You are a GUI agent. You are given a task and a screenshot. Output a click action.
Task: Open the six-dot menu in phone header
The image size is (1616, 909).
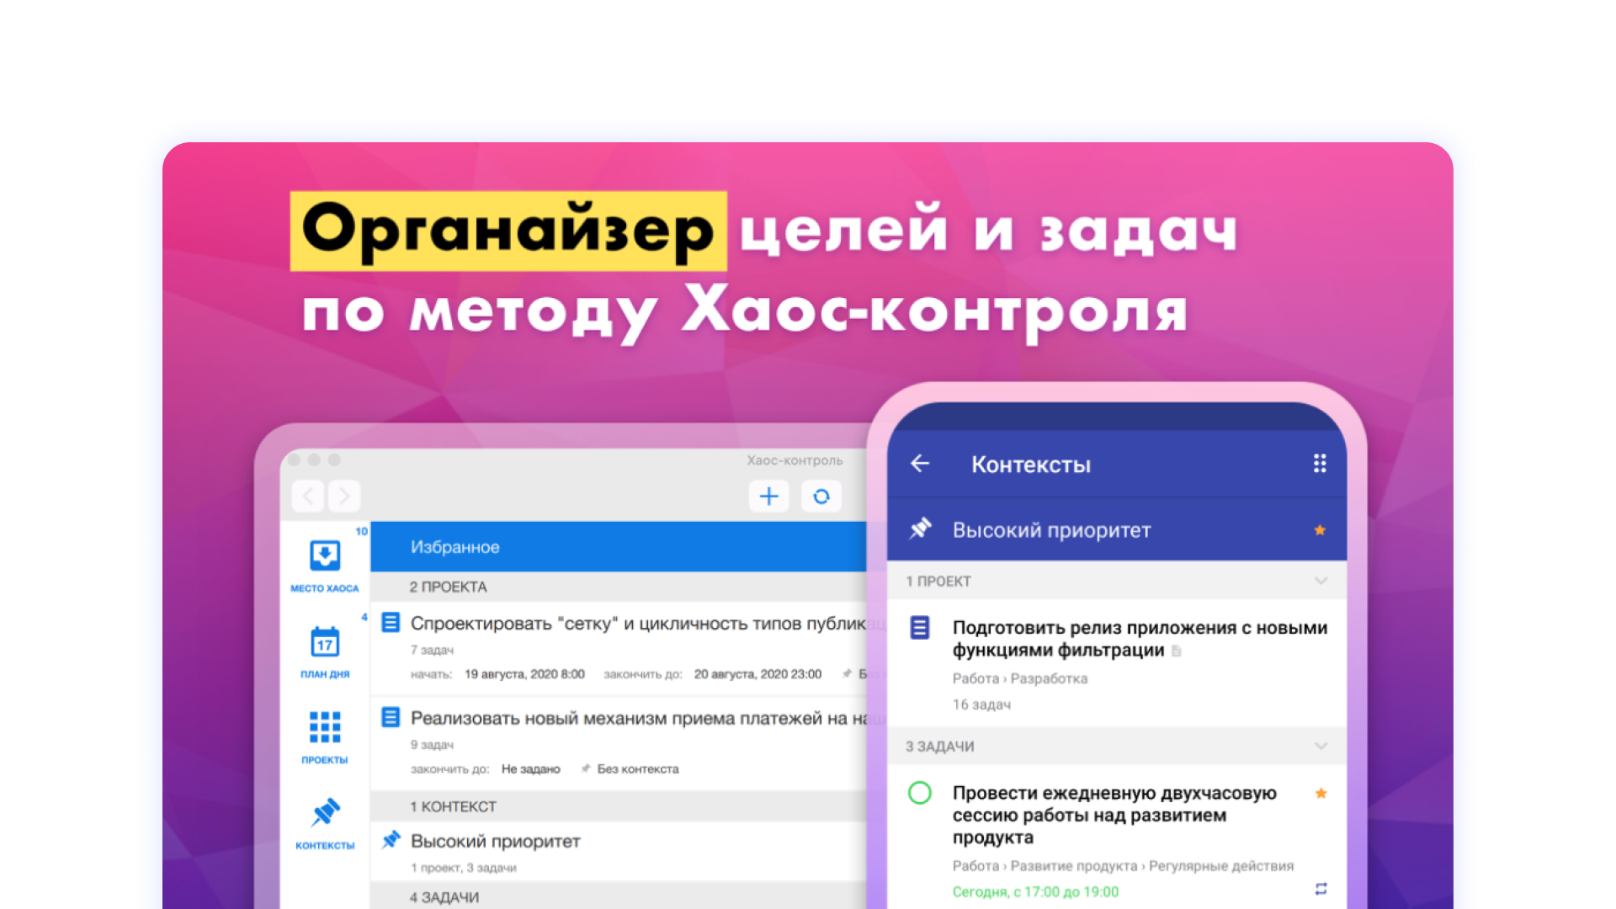click(x=1320, y=464)
